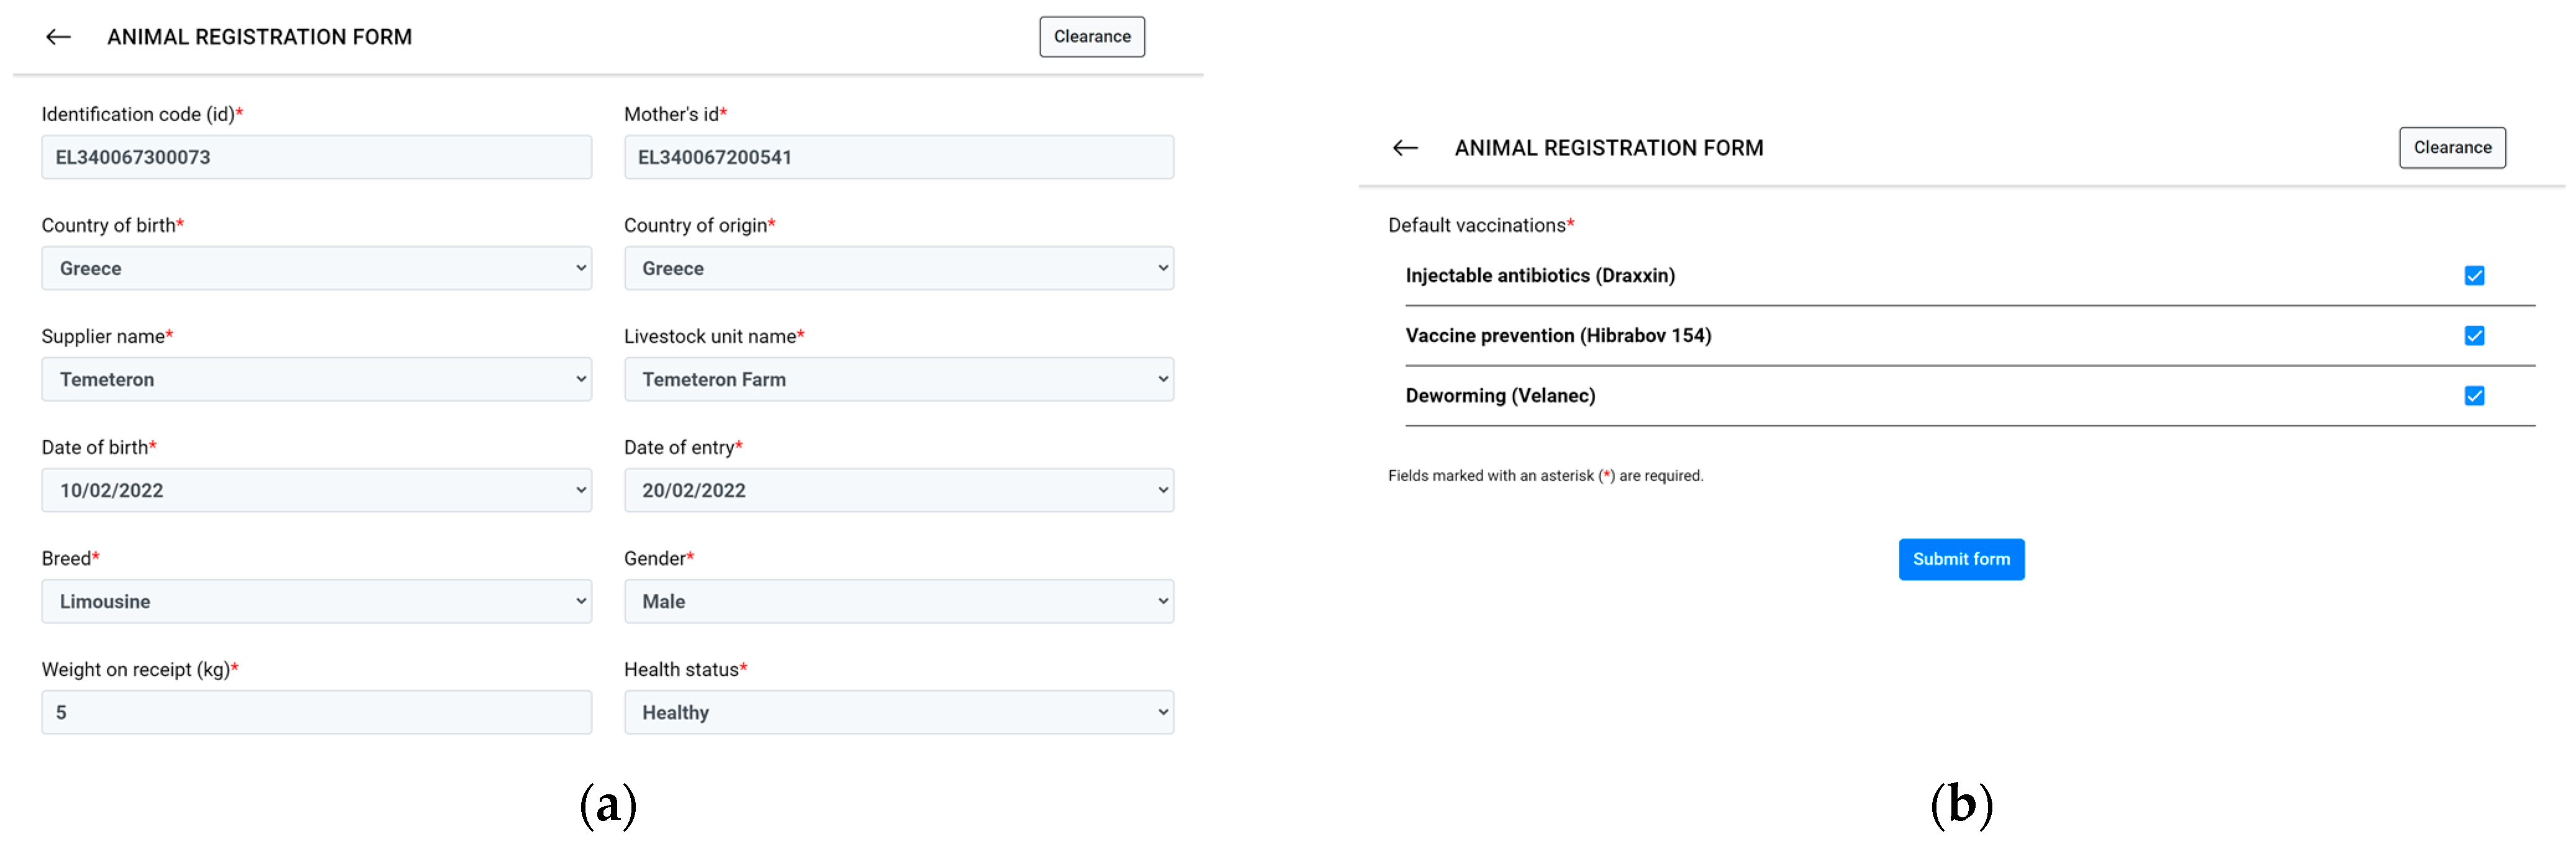The image size is (2576, 844).
Task: Open the Supplier name dropdown
Action: pos(316,379)
